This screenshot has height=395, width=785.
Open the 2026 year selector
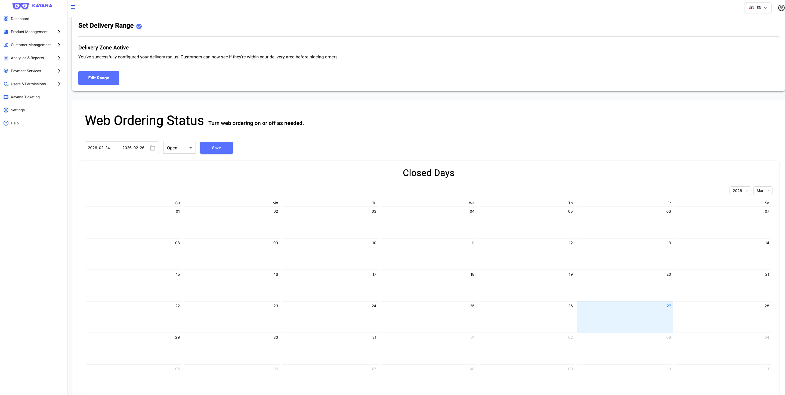pyautogui.click(x=740, y=191)
